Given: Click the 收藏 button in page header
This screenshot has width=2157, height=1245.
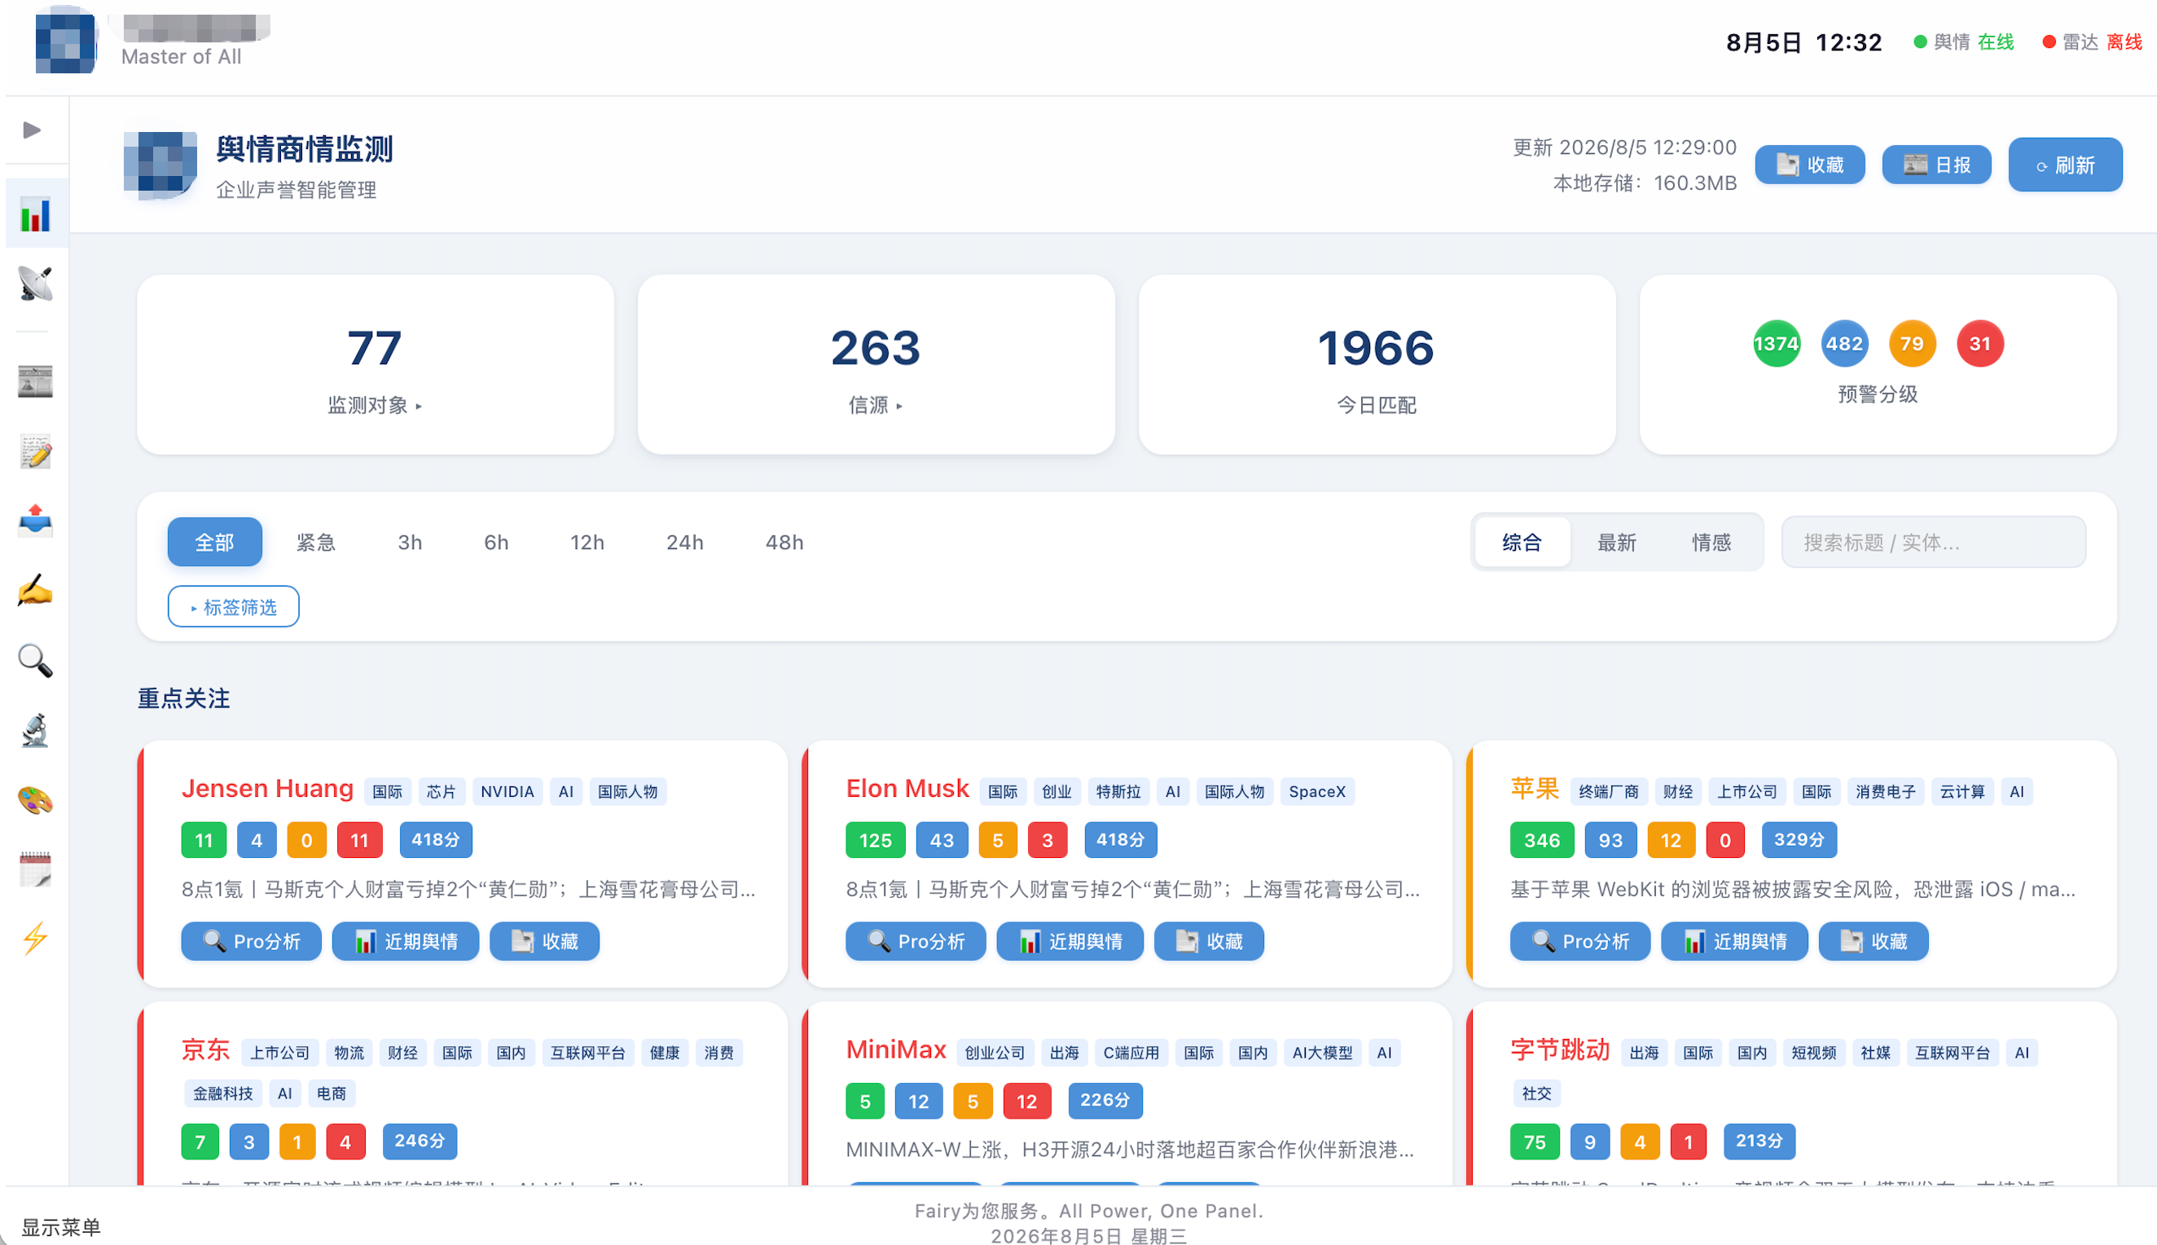Looking at the screenshot, I should pyautogui.click(x=1809, y=165).
